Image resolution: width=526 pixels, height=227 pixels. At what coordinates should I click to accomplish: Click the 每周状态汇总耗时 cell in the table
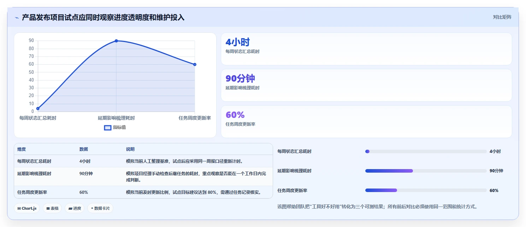34,161
